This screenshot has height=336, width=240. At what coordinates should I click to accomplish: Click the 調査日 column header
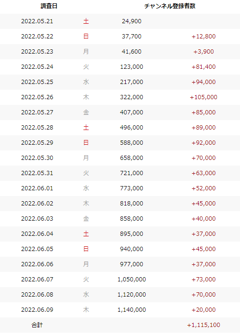49,6
